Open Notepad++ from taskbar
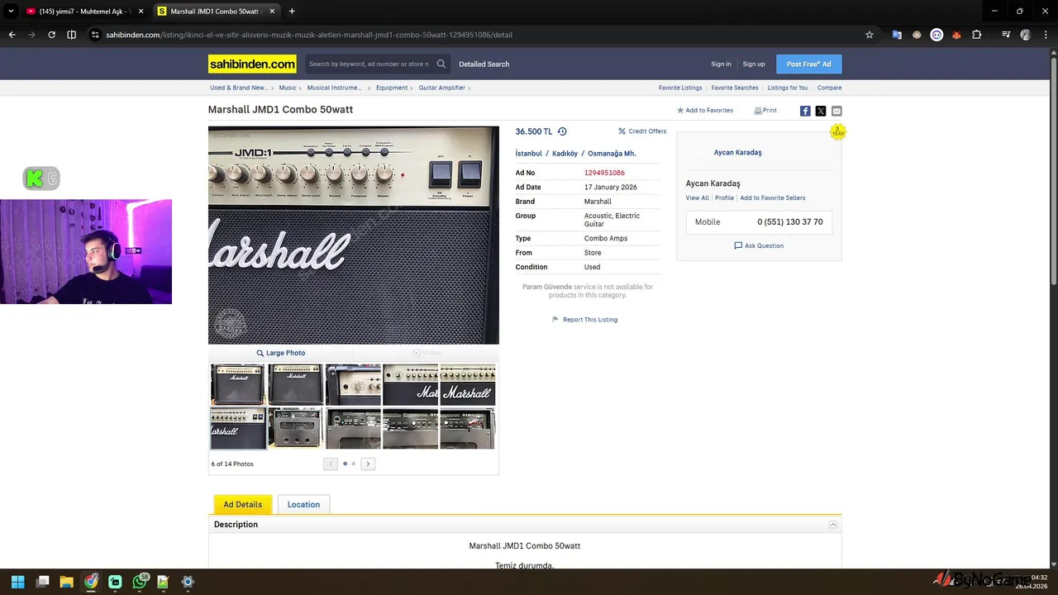 (164, 582)
